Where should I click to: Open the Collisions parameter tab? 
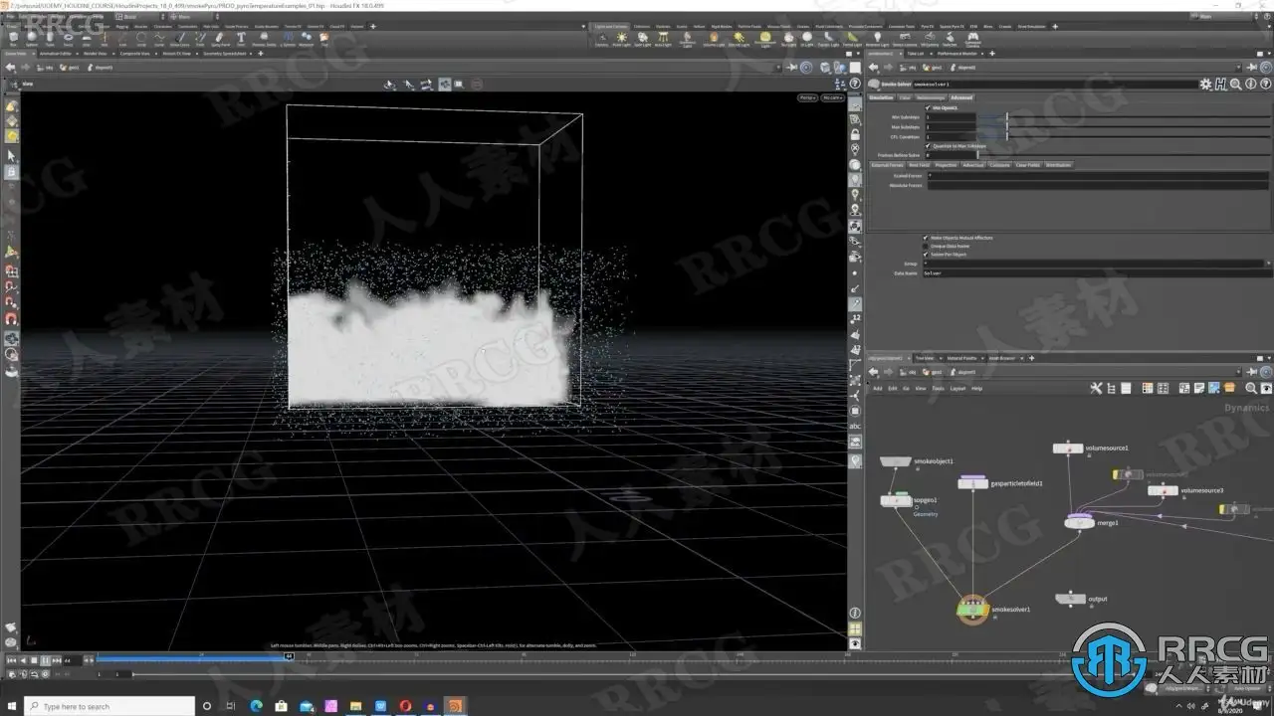tap(999, 165)
